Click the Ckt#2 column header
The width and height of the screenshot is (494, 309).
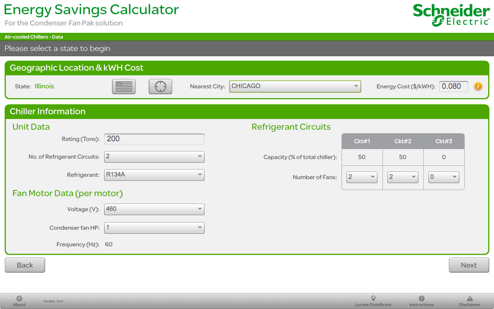coord(403,141)
